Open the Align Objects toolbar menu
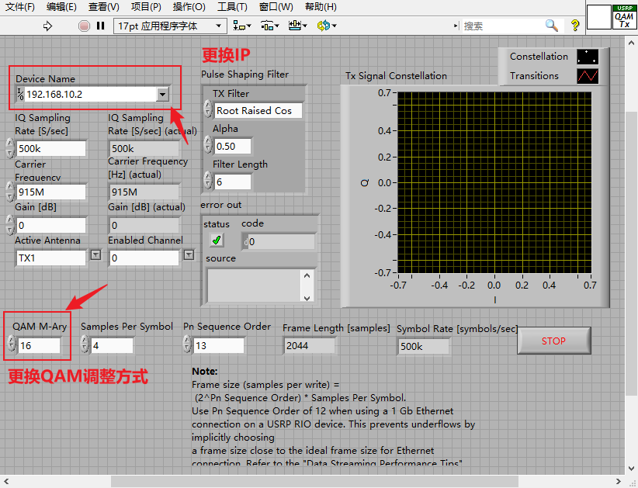Viewport: 638px width, 488px height. point(242,26)
